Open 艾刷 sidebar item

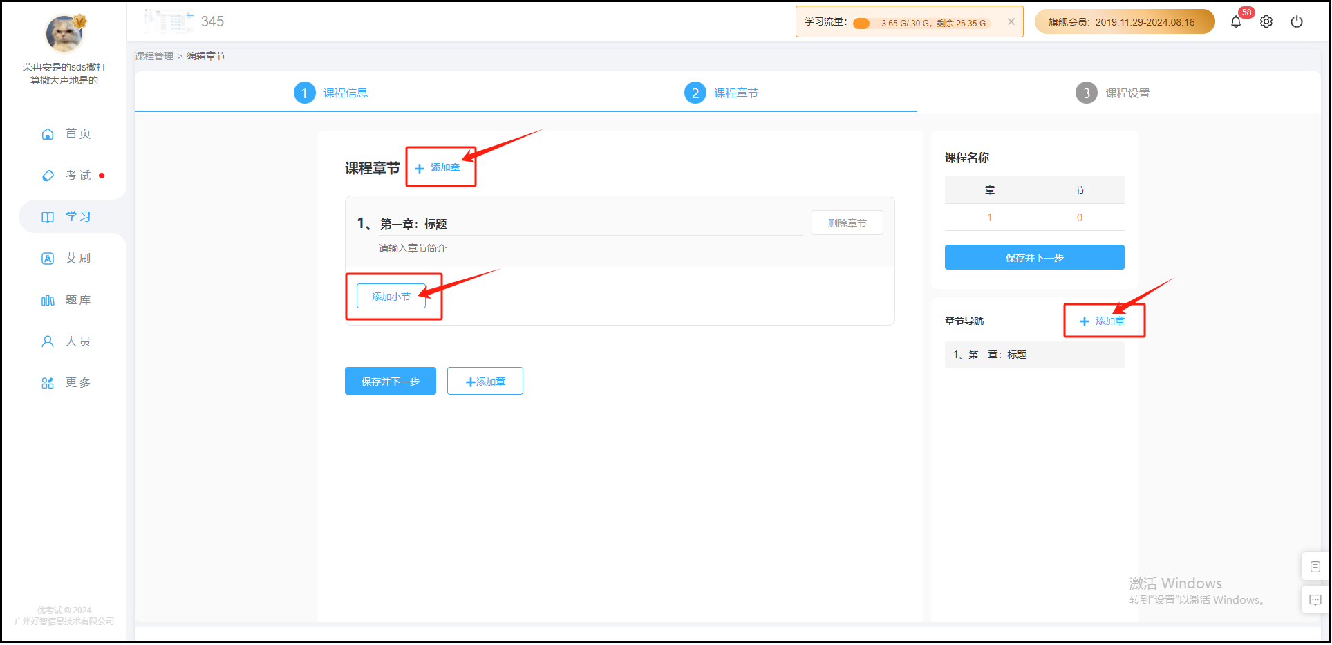66,259
